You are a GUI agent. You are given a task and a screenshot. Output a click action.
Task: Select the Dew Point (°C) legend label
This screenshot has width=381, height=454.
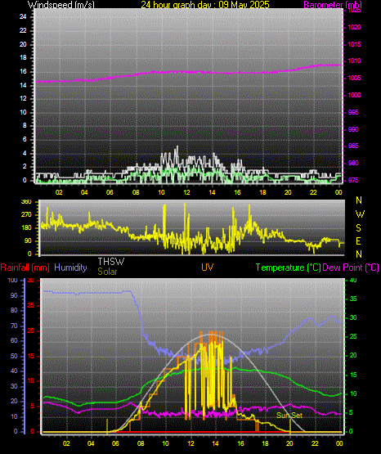pos(351,267)
